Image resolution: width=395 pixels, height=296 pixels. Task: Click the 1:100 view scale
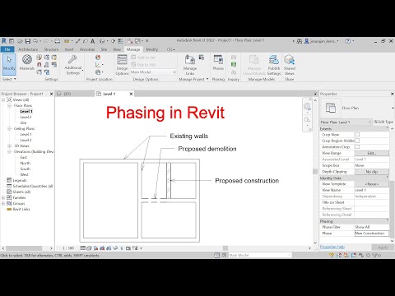68,248
